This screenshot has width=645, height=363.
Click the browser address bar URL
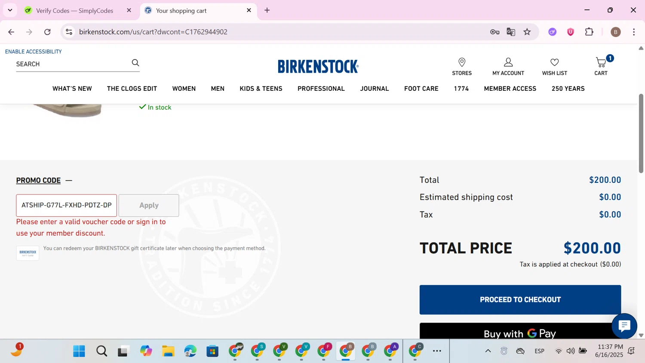click(153, 32)
